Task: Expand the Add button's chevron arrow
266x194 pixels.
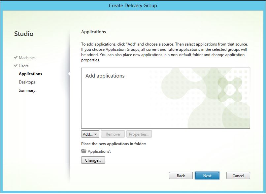Action: [95, 134]
